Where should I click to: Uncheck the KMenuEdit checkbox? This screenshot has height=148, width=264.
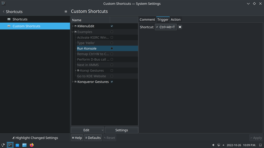pyautogui.click(x=112, y=26)
